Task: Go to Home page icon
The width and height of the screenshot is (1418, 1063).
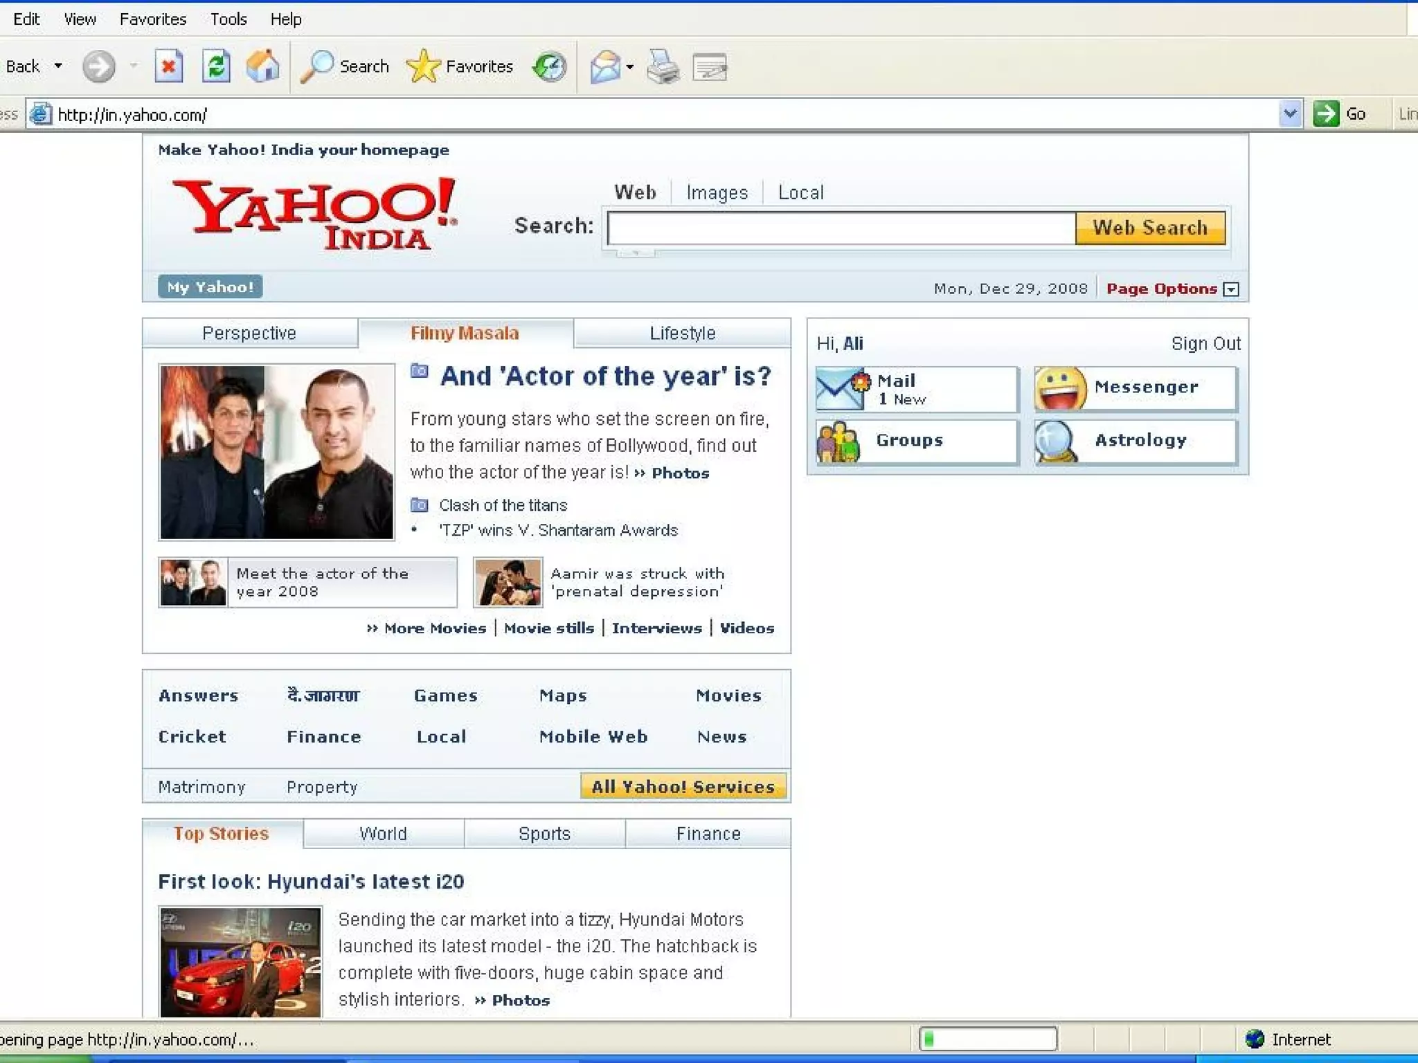Action: [x=262, y=67]
